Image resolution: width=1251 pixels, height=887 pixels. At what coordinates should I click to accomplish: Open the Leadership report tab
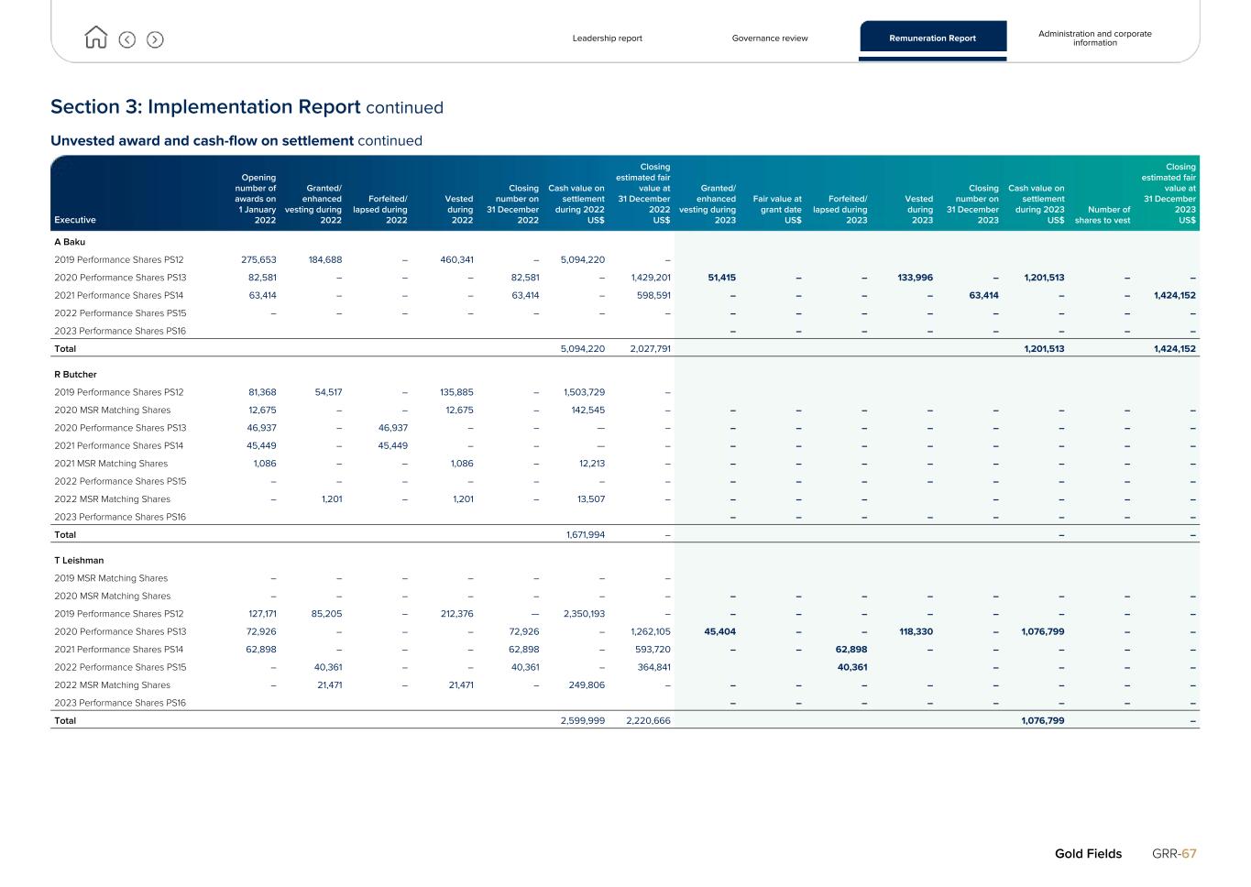[x=607, y=38]
